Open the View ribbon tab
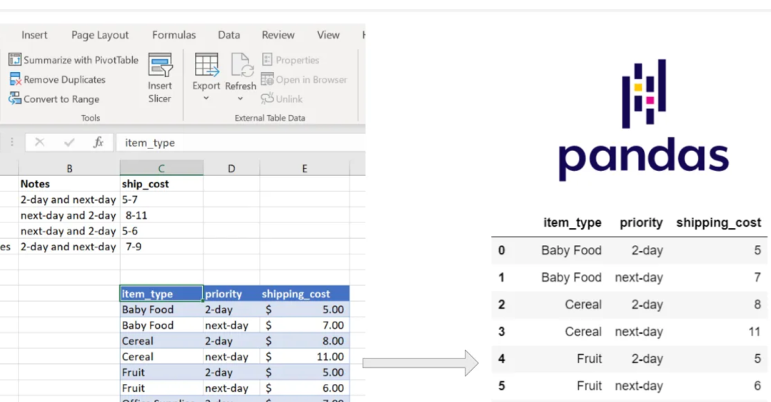The height and width of the screenshot is (402, 771). tap(328, 35)
